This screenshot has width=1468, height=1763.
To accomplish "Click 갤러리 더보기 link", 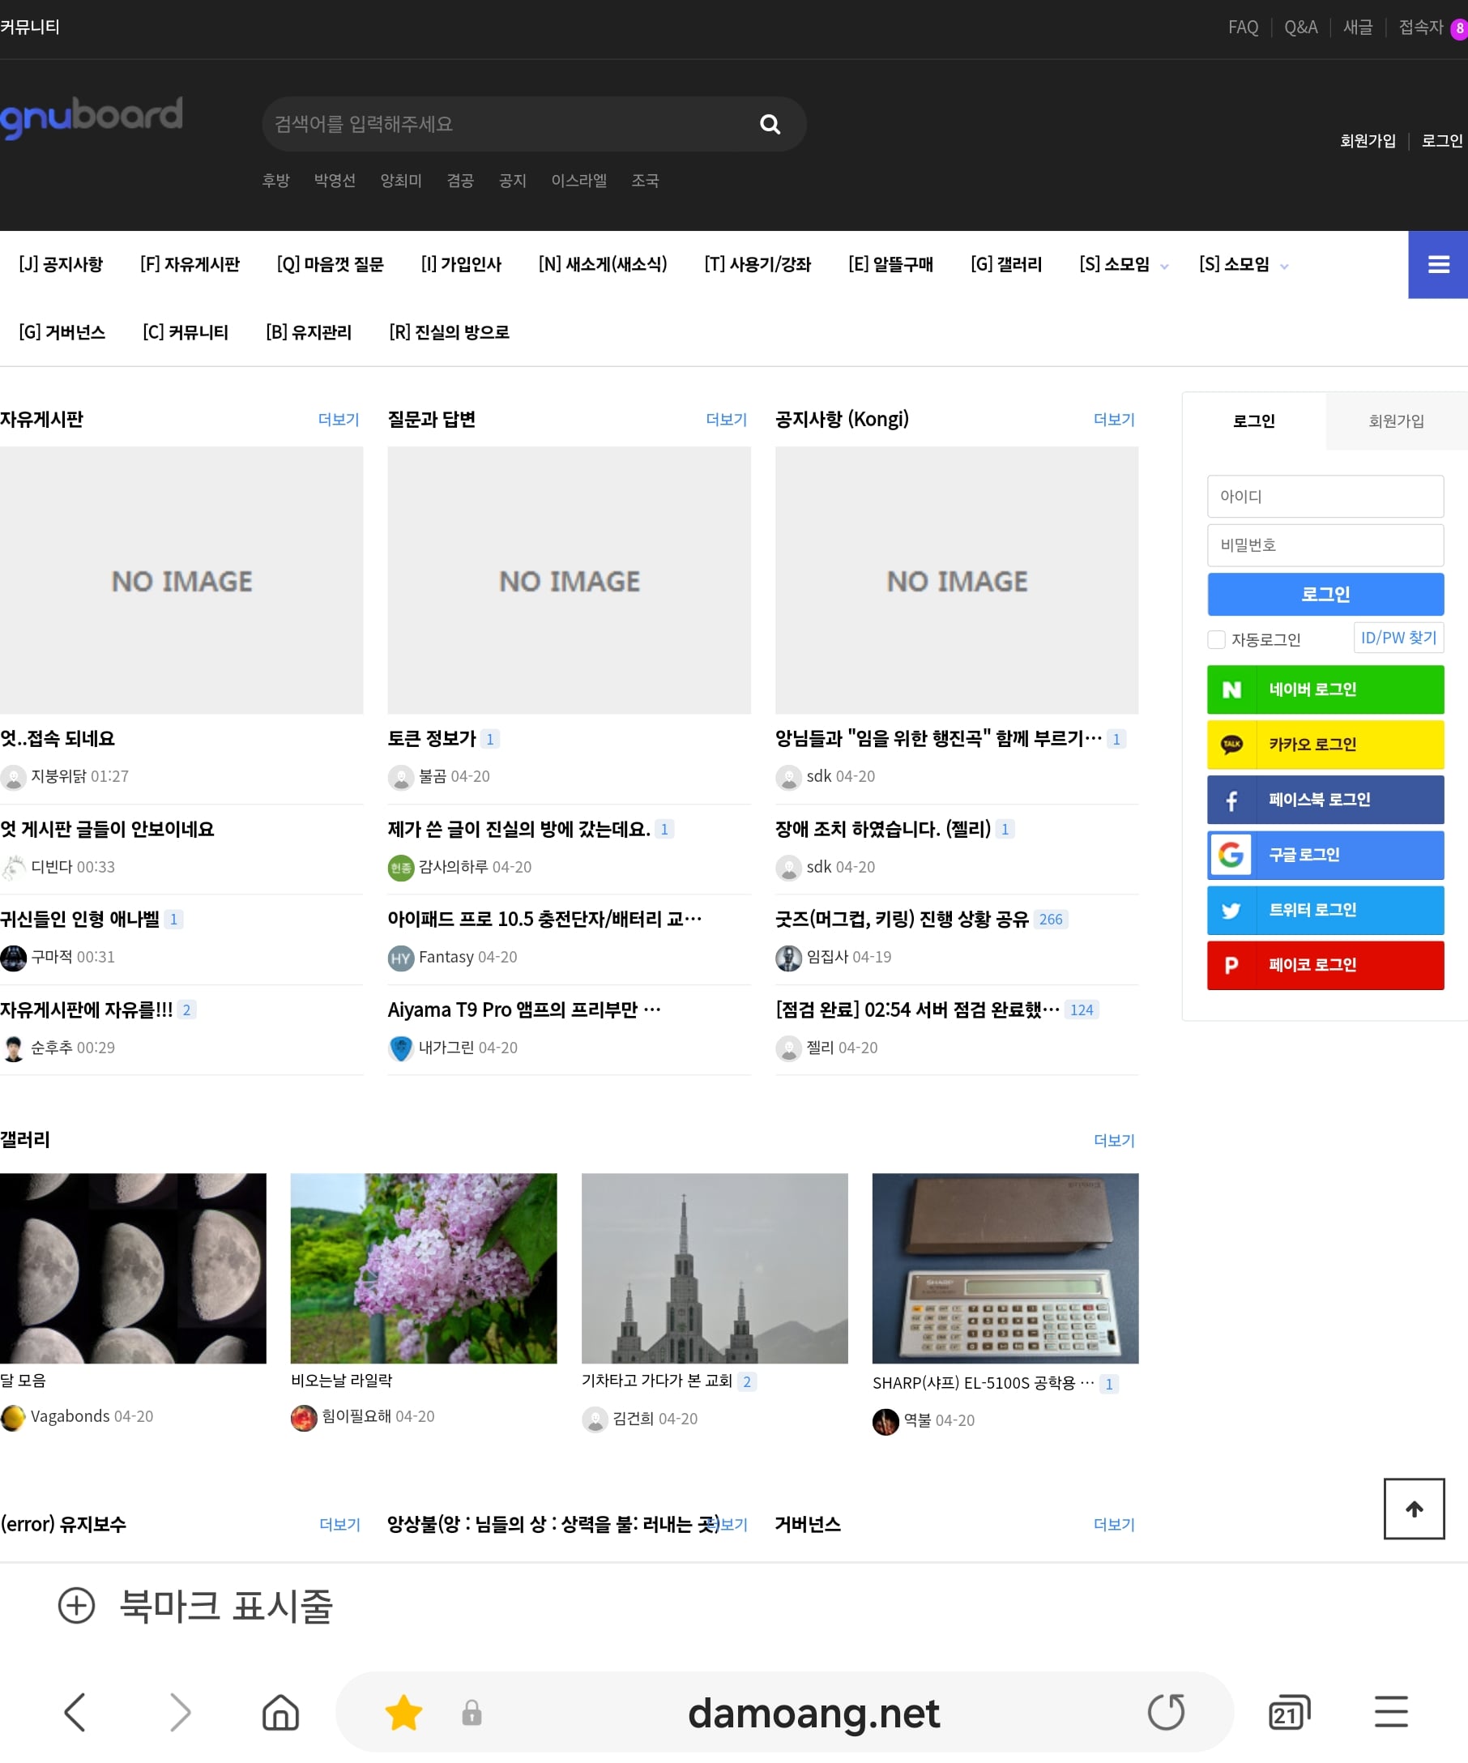I will click(x=1114, y=1141).
